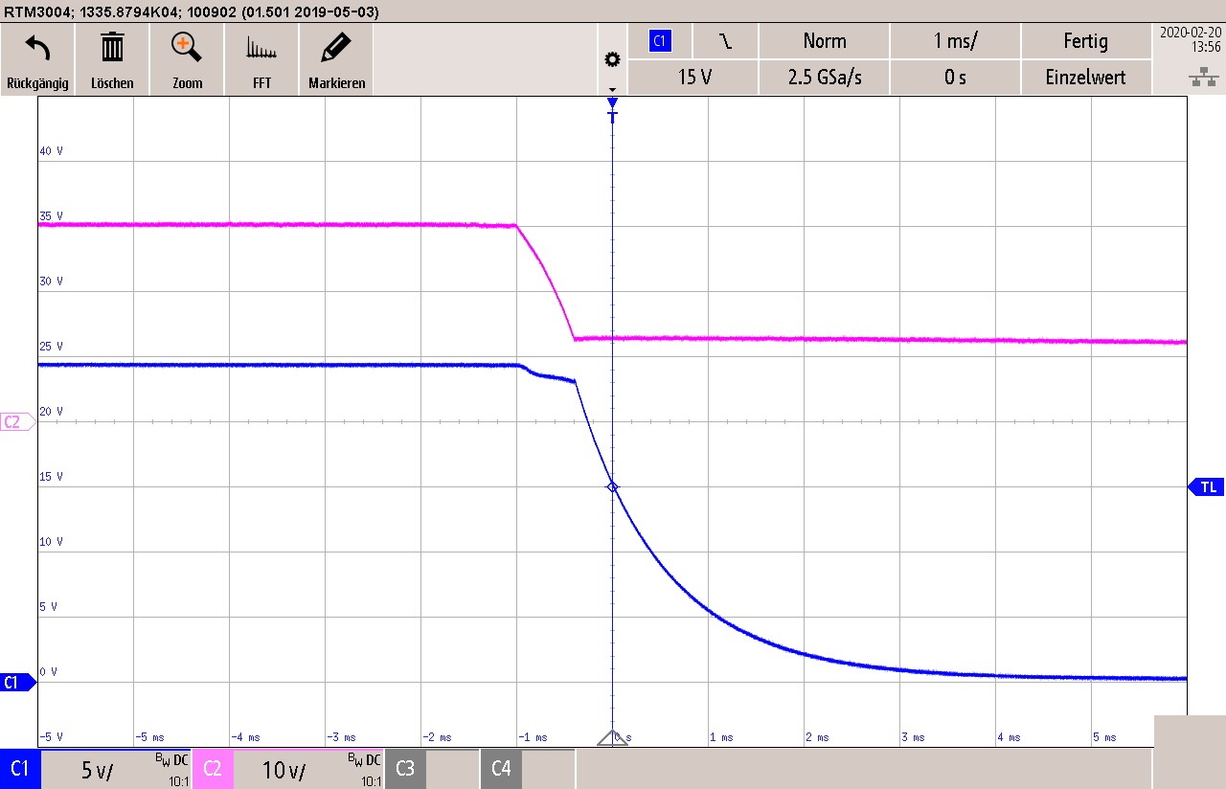1226x789 pixels.
Task: Click the time reference triangle at bottom
Action: tap(613, 738)
